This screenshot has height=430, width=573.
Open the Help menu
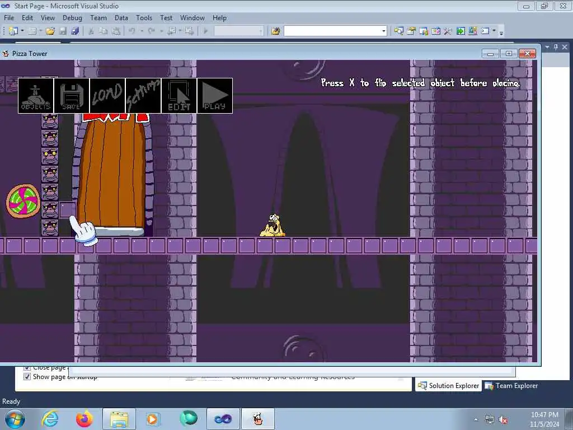point(219,18)
